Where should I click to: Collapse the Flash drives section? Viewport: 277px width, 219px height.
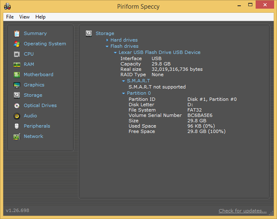[107, 46]
